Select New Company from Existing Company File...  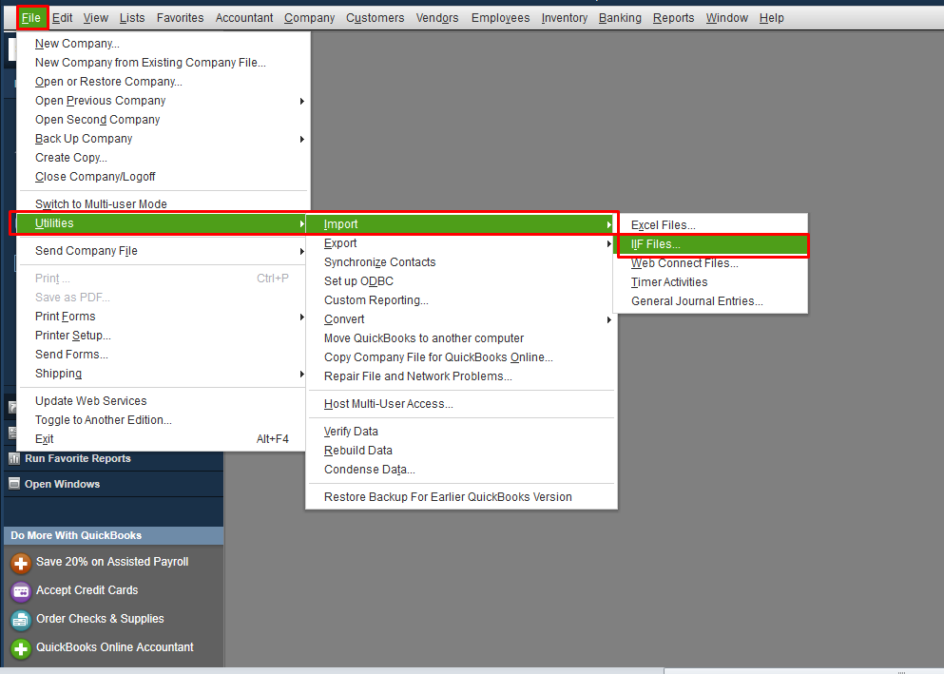click(164, 63)
